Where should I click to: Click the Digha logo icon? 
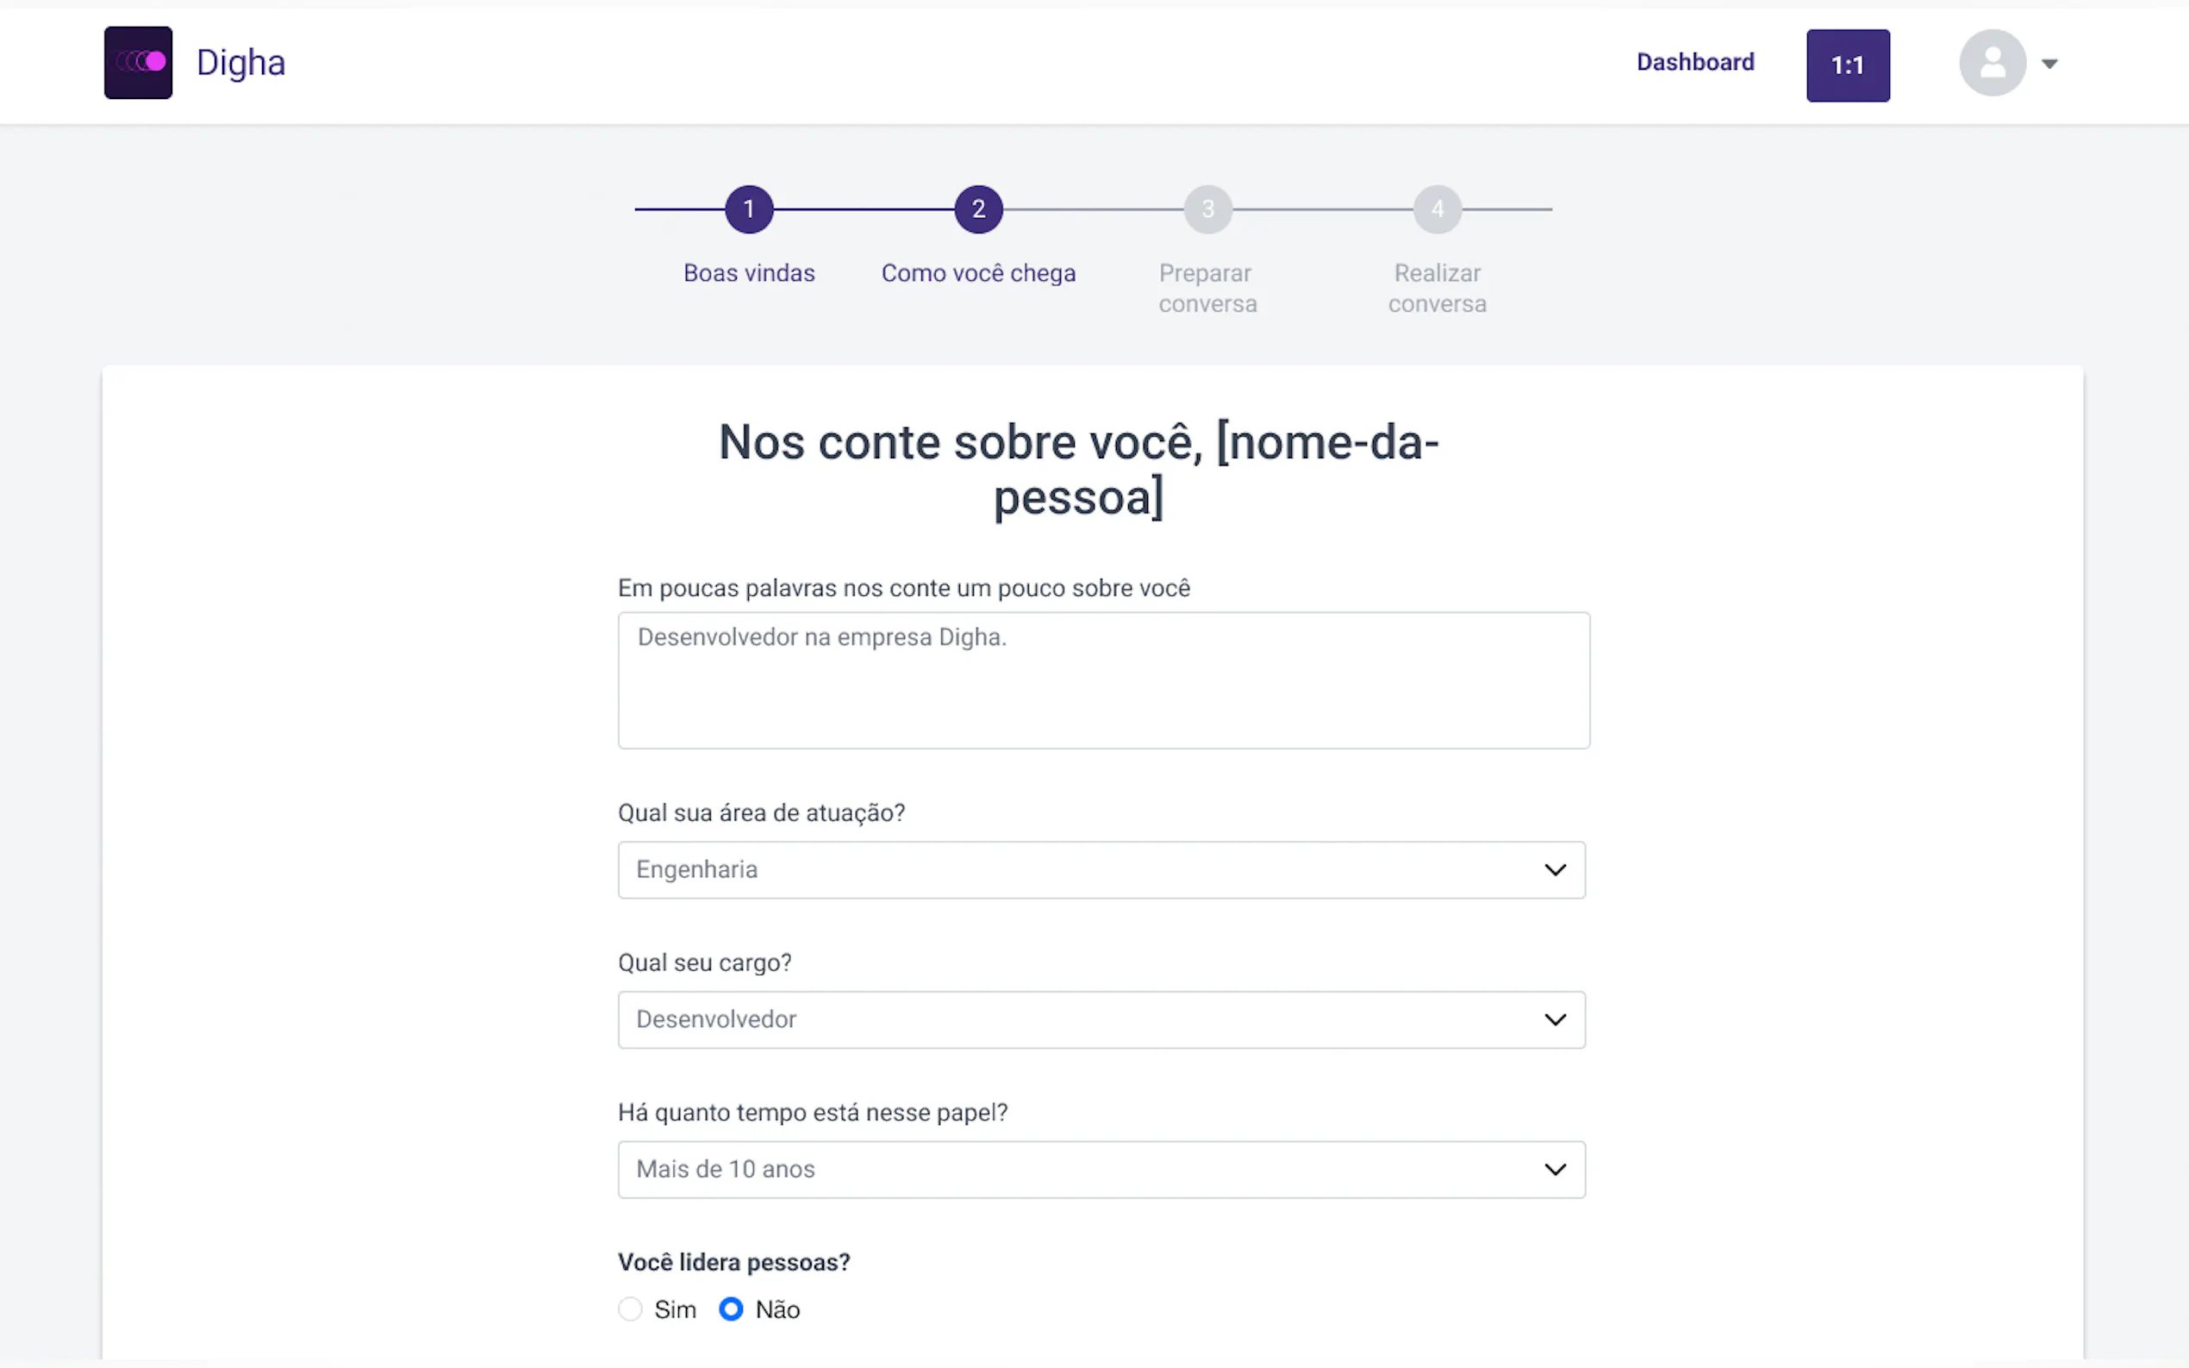point(138,62)
